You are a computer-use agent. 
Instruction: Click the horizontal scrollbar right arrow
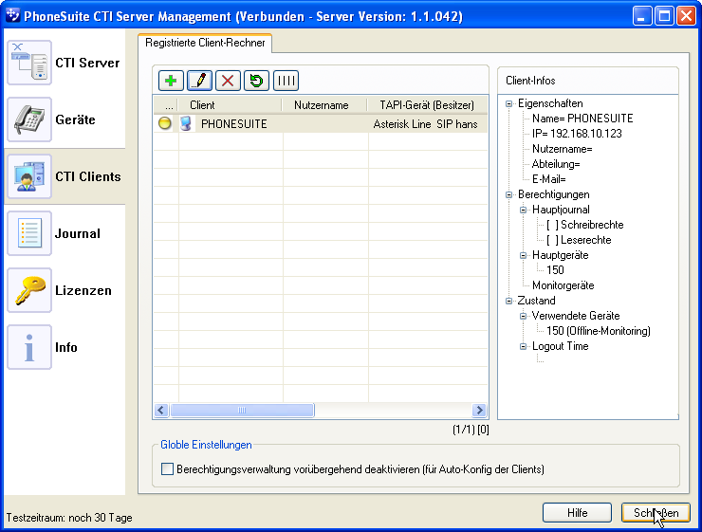(x=479, y=411)
